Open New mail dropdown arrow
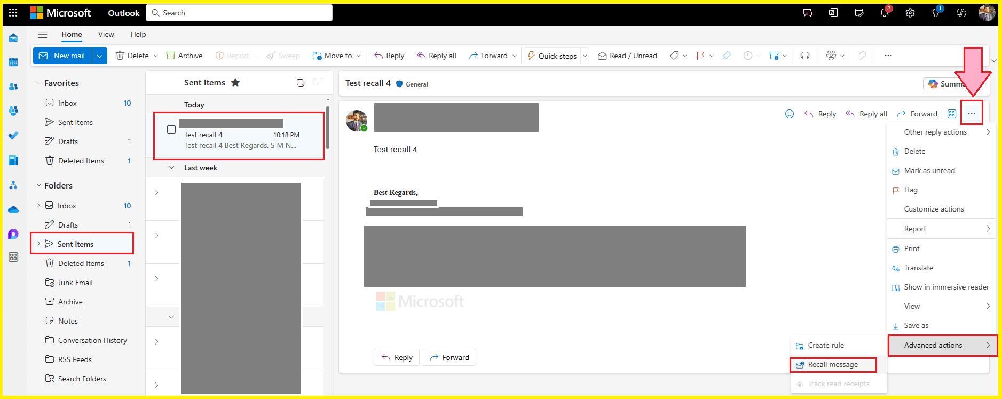The height and width of the screenshot is (399, 1002). tap(100, 56)
